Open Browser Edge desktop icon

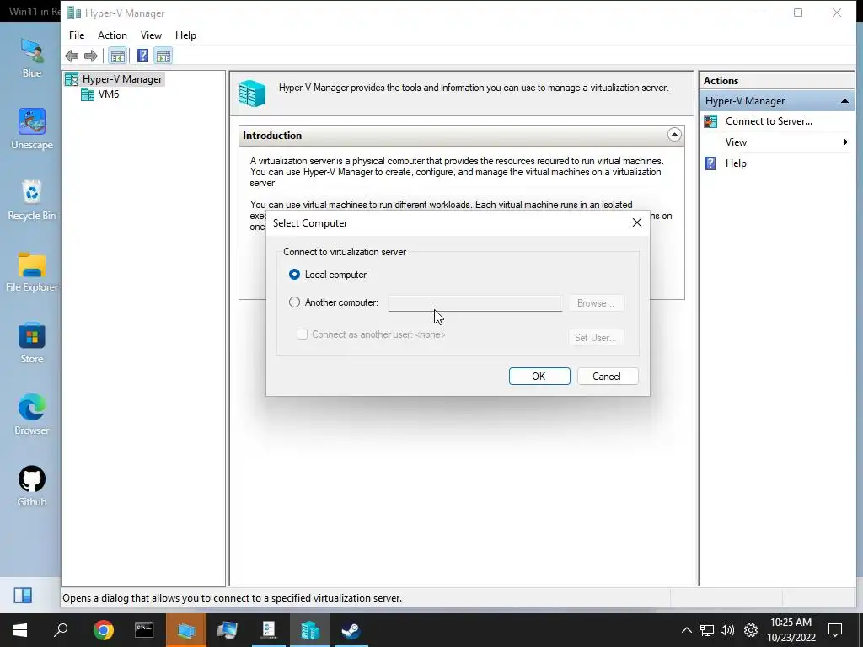[x=31, y=414]
